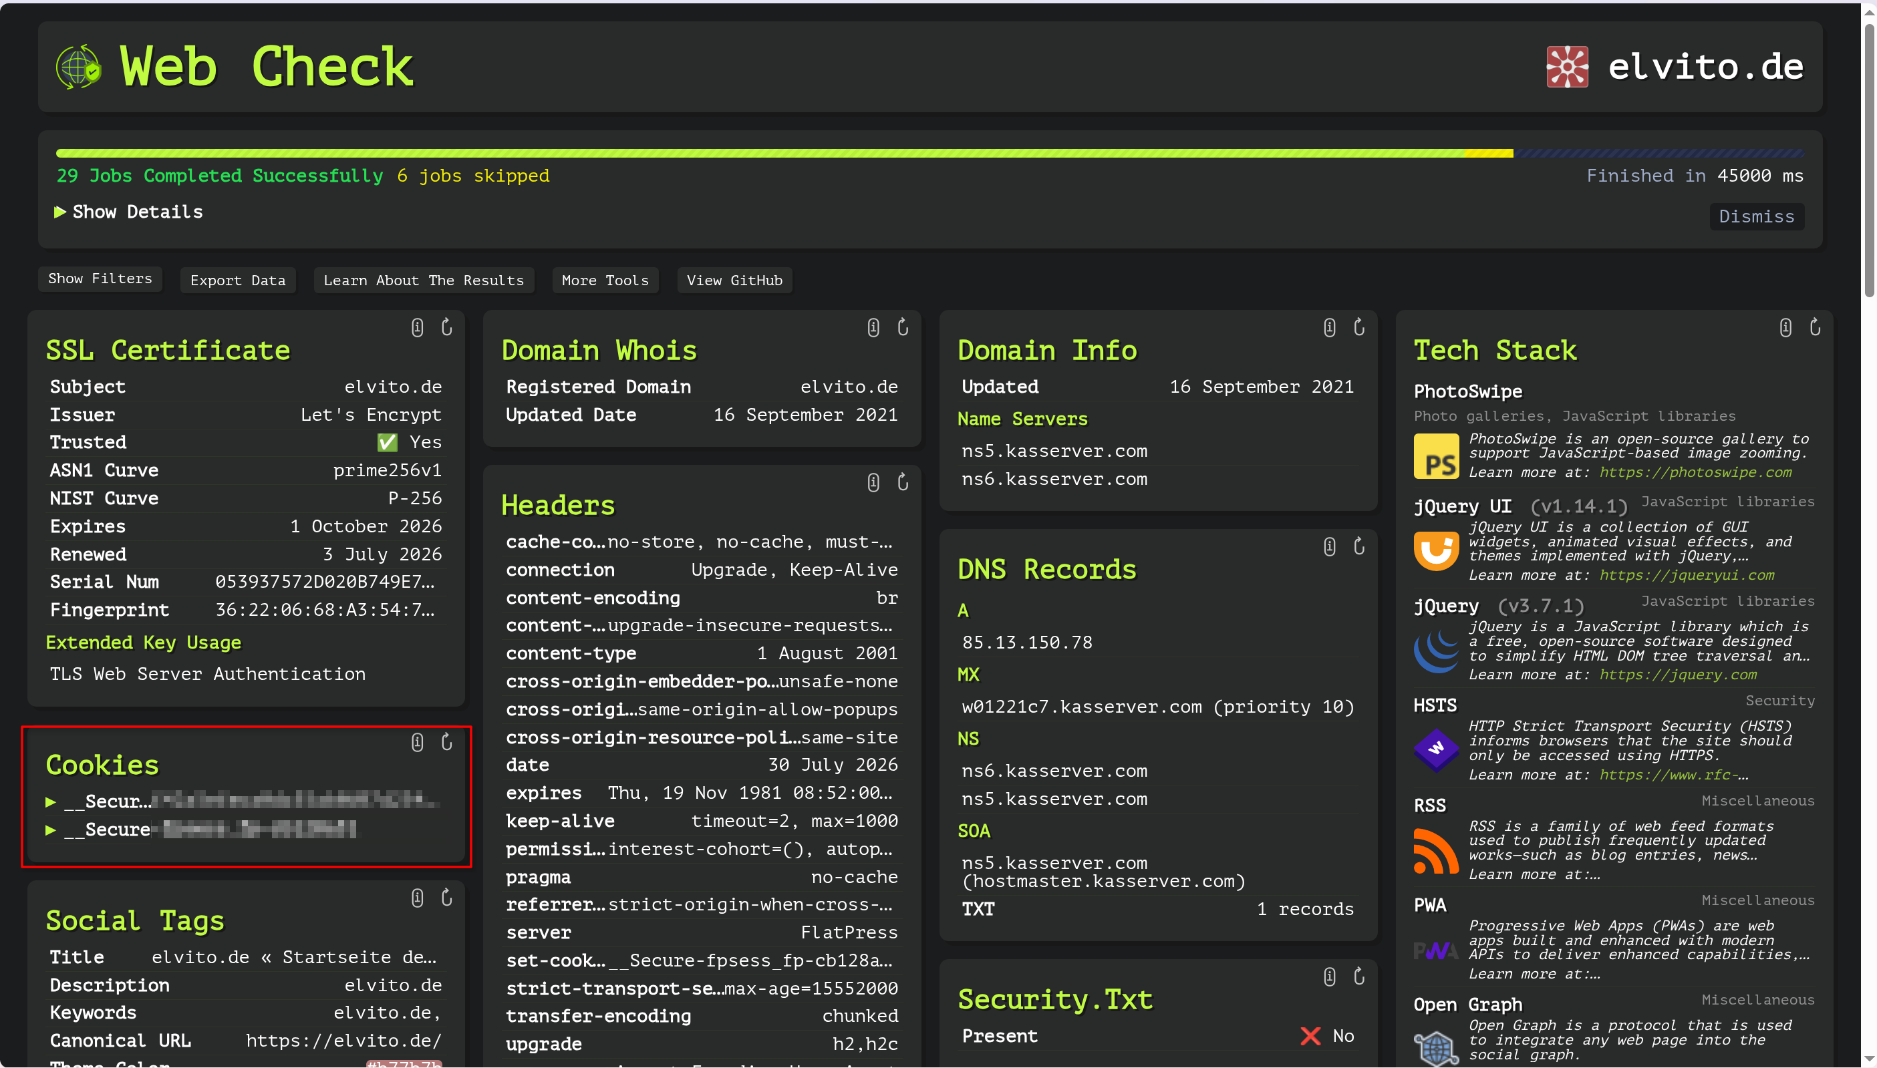Show info for the Security.Txt card
This screenshot has width=1877, height=1068.
tap(1330, 976)
